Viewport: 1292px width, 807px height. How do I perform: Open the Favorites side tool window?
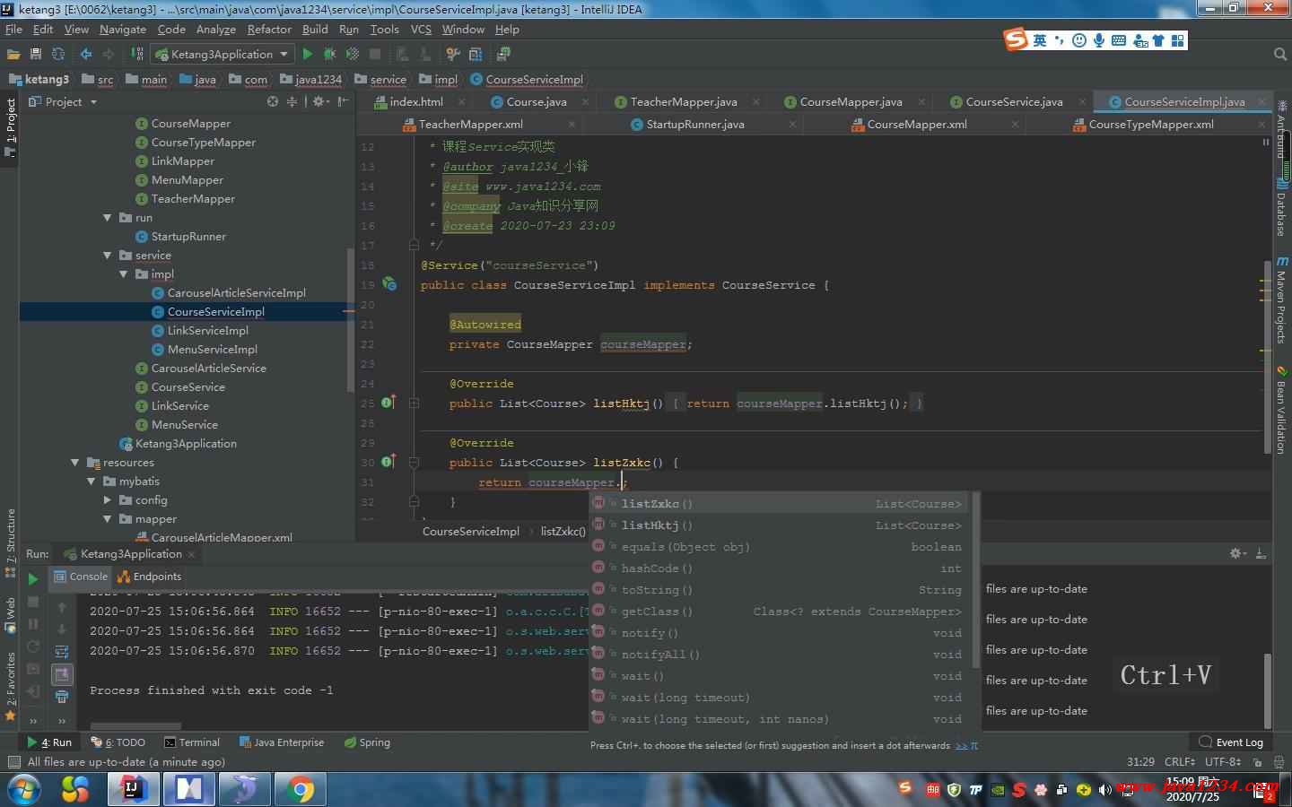pos(11,687)
